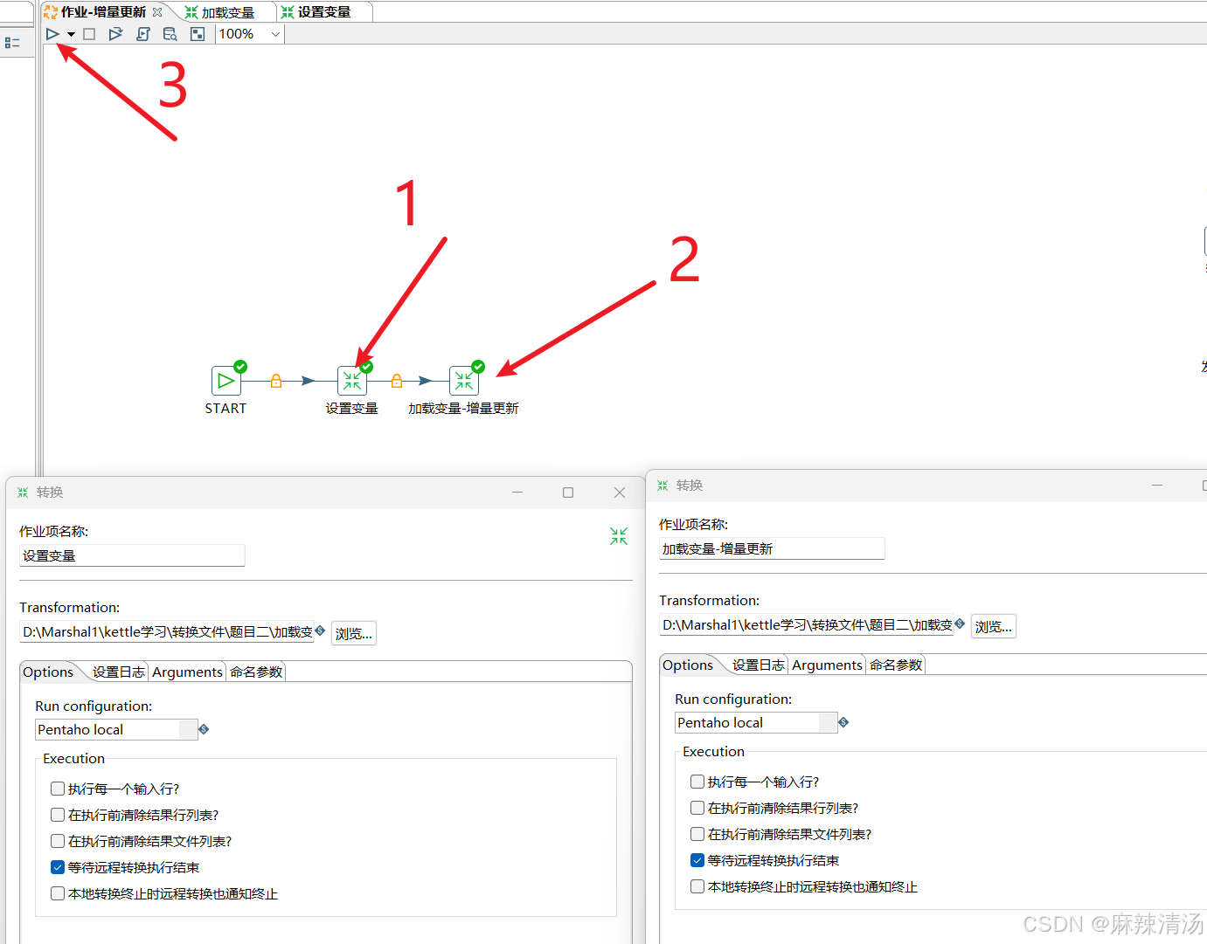Click 作业项名称 field containing 加载变量-增量更新
This screenshot has width=1207, height=944.
(x=772, y=548)
